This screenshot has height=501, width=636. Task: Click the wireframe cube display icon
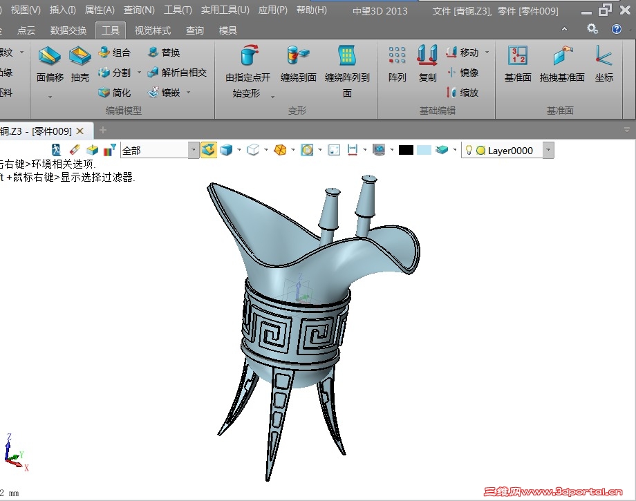(253, 150)
